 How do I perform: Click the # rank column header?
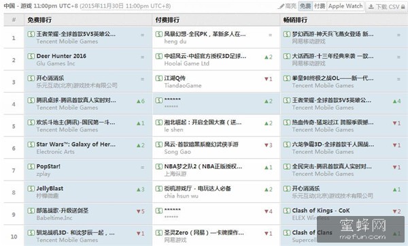tap(14, 20)
